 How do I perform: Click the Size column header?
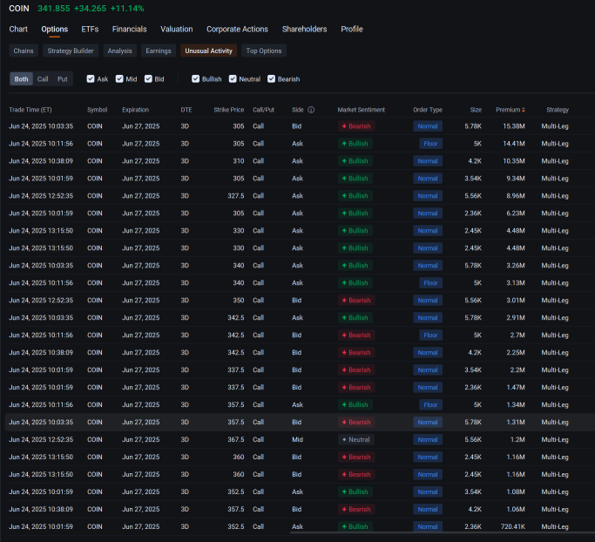476,110
